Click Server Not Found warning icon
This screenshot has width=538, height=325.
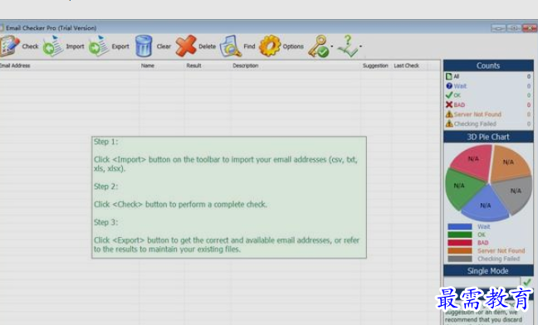[x=449, y=114]
